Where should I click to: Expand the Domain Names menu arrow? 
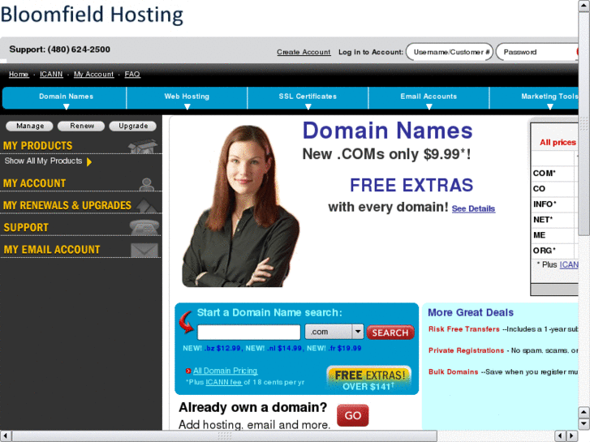pyautogui.click(x=67, y=107)
